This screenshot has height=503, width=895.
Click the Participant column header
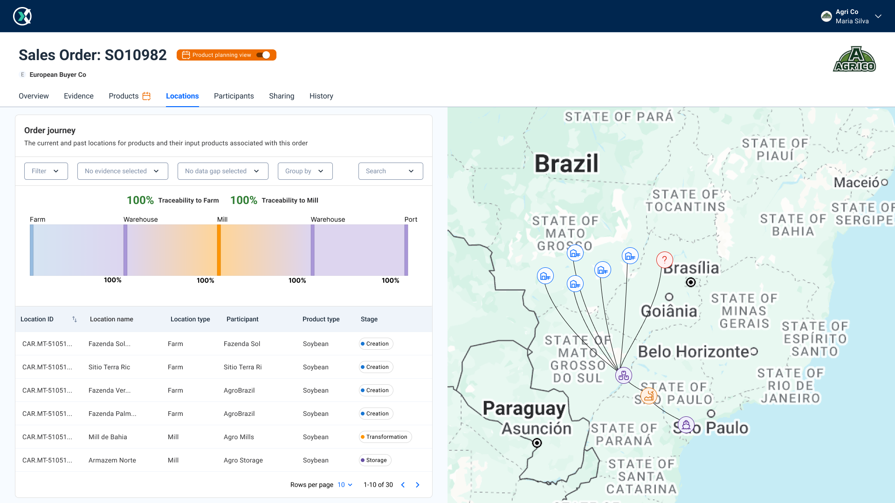click(x=242, y=319)
